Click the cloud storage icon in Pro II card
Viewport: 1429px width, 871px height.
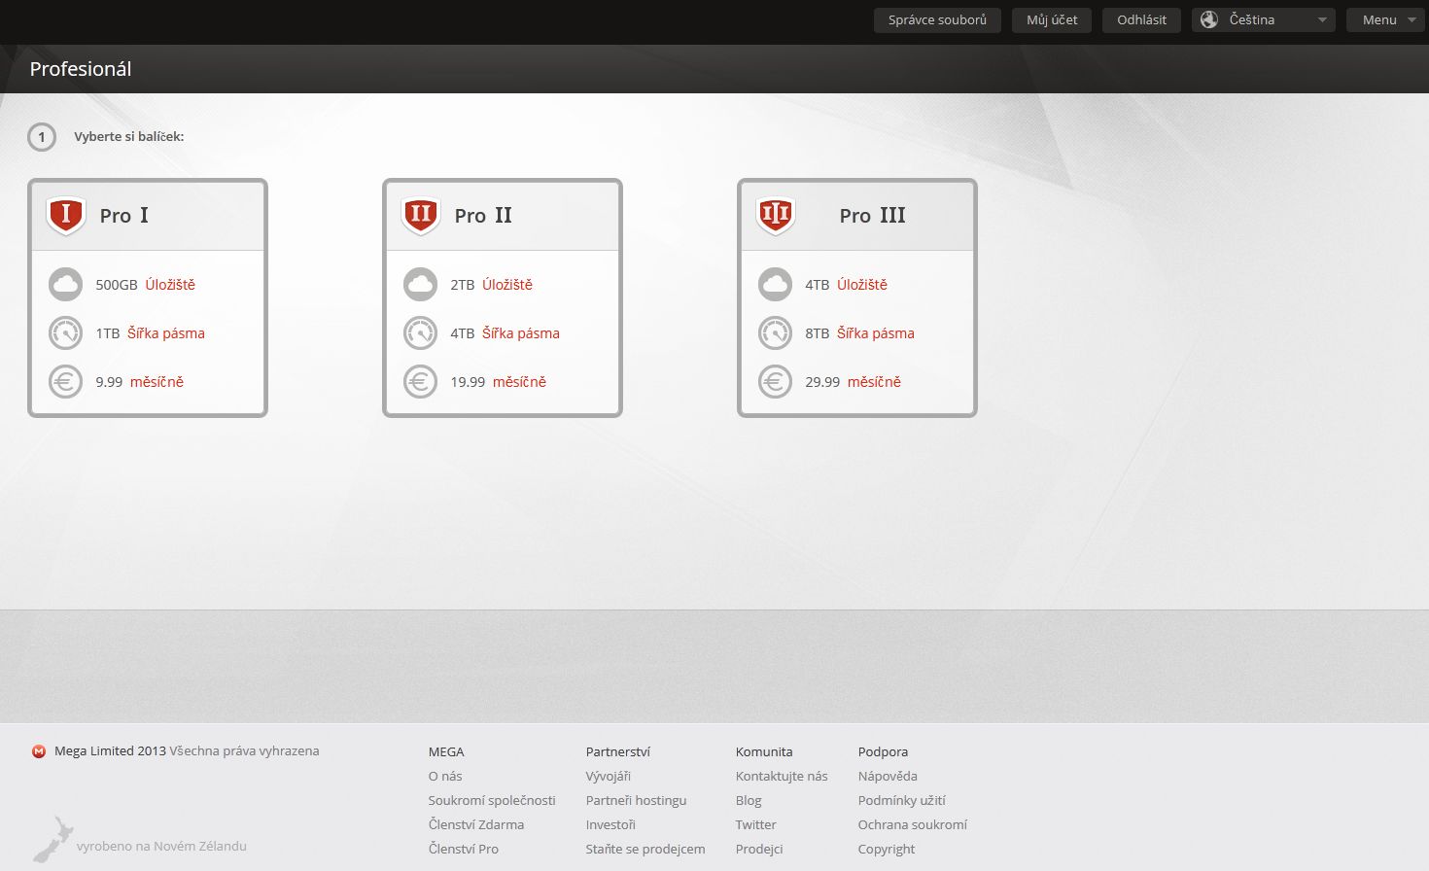pos(420,285)
